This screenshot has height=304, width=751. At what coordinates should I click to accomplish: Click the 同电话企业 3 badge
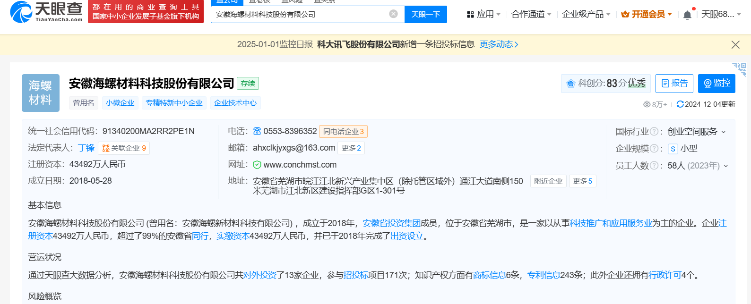coord(344,132)
